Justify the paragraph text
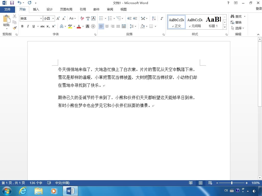Image resolution: width=262 pixels, height=196 pixels. (118, 26)
